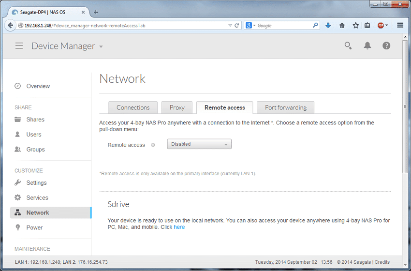The width and height of the screenshot is (411, 271).
Task: Click the Sdrive section heading
Action: 118,204
